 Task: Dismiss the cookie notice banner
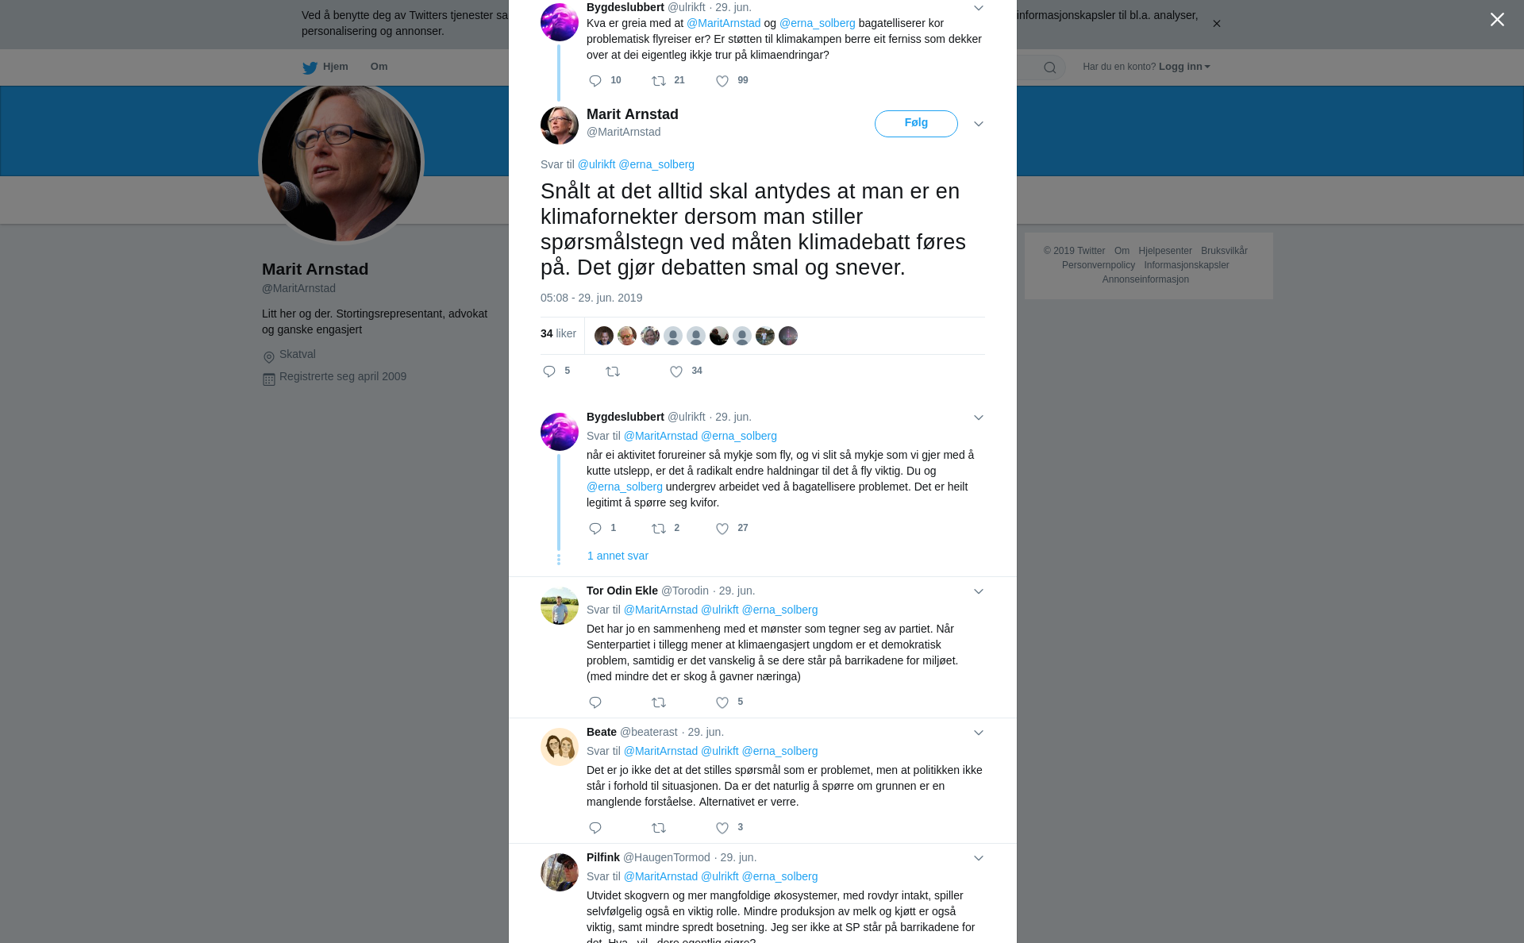(x=1216, y=23)
